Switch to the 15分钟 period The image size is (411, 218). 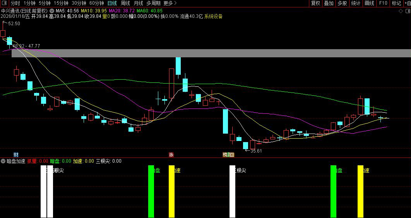(x=61, y=3)
